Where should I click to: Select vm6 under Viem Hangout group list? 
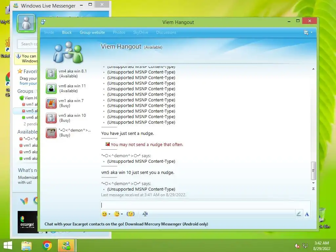click(30, 117)
